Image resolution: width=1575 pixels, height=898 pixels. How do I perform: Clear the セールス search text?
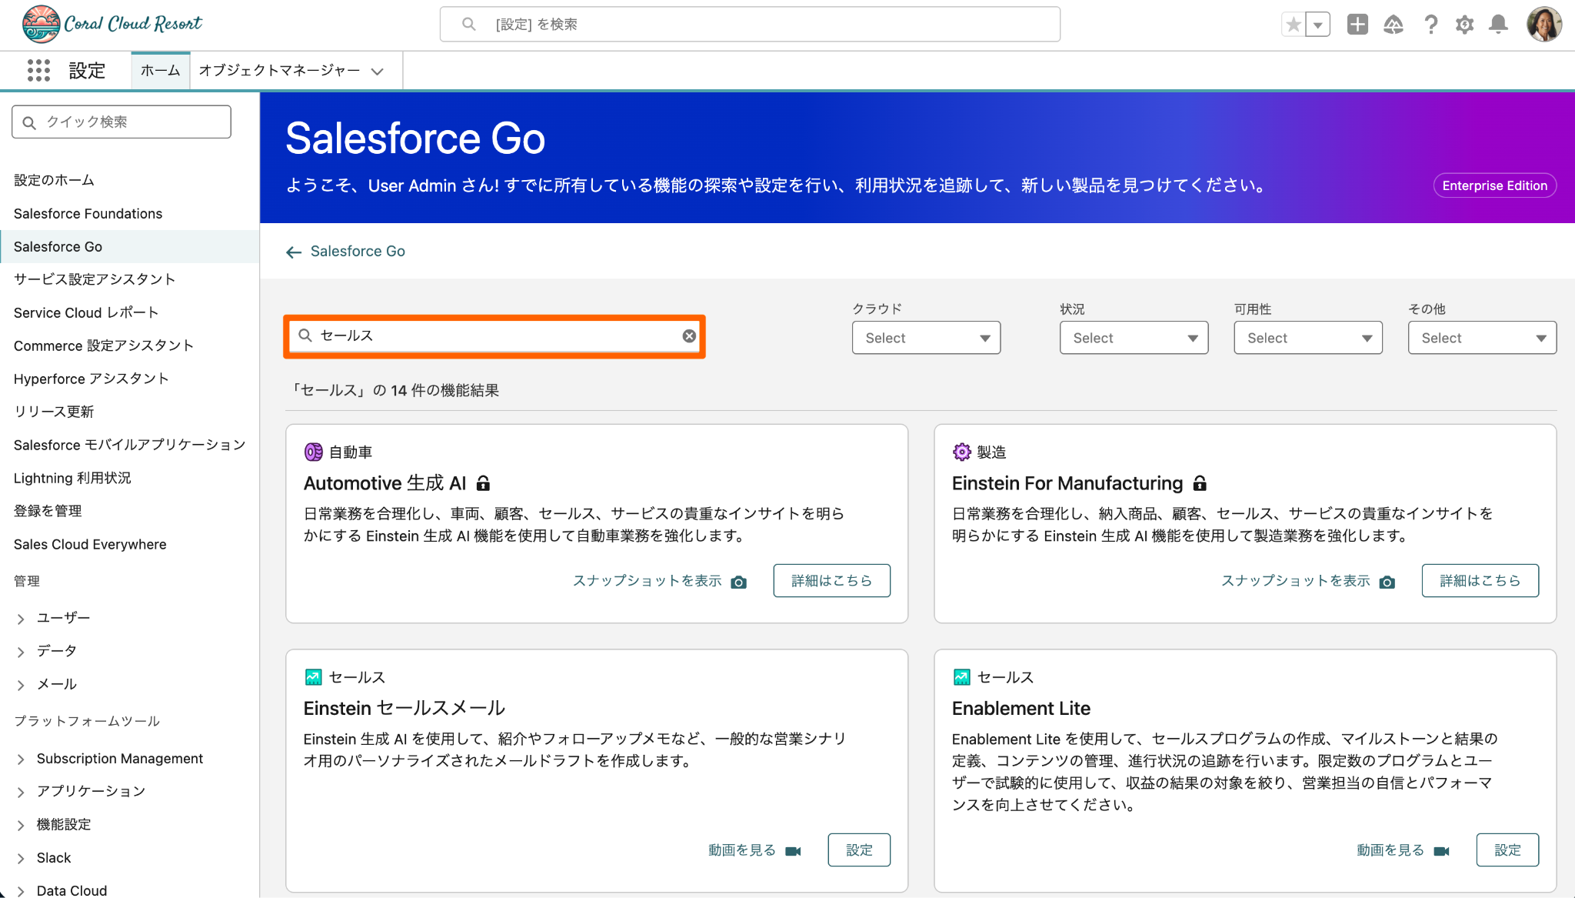pyautogui.click(x=689, y=336)
